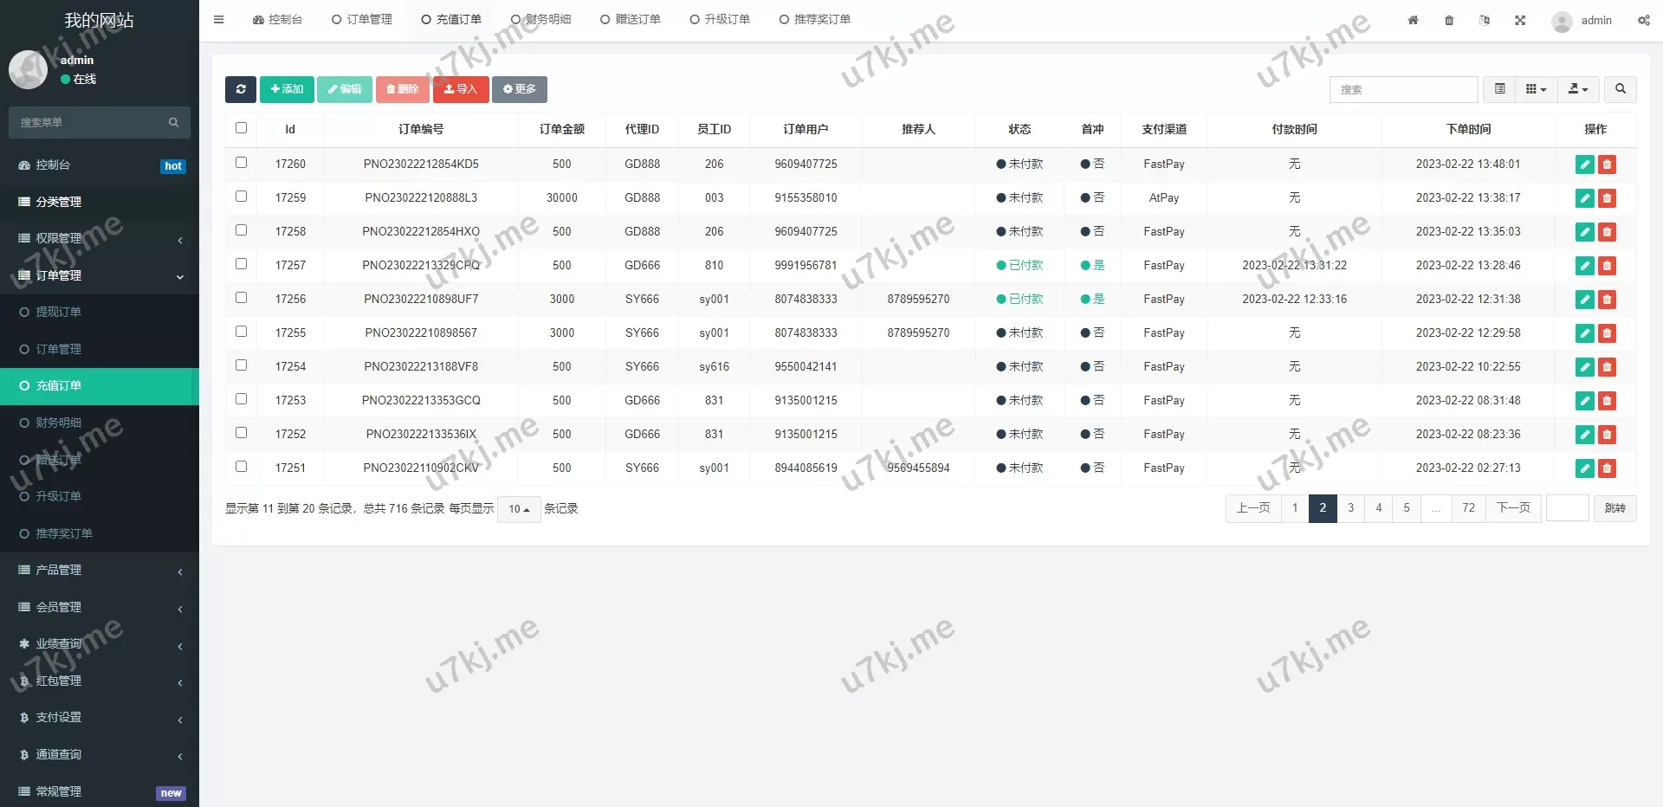
Task: Click the green edit icon for order 17260
Action: coord(1584,165)
